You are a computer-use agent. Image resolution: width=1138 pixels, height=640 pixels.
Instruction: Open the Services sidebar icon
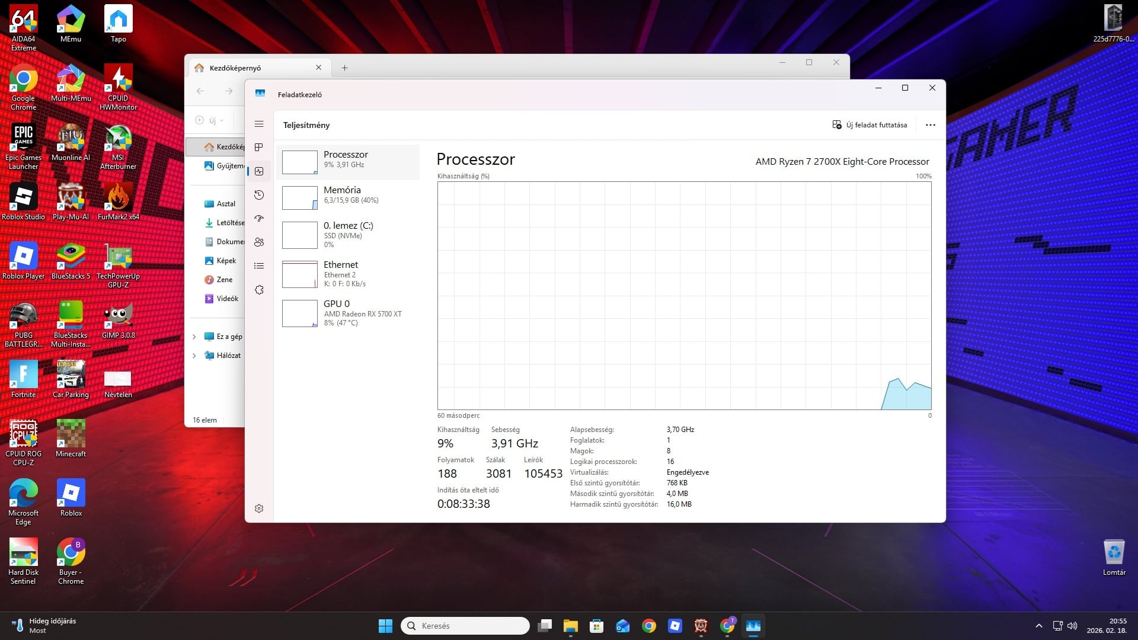pos(259,290)
